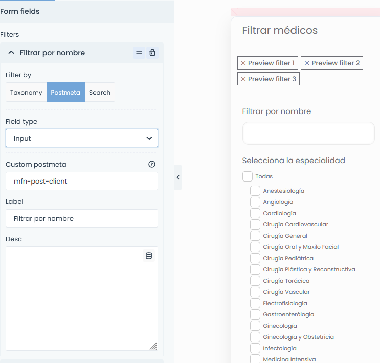Viewport: 380px width, 363px height.
Task: Click the Label text field
Action: click(82, 218)
